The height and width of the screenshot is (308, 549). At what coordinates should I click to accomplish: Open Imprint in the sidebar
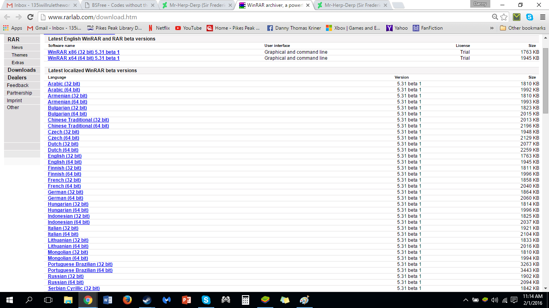tap(14, 101)
